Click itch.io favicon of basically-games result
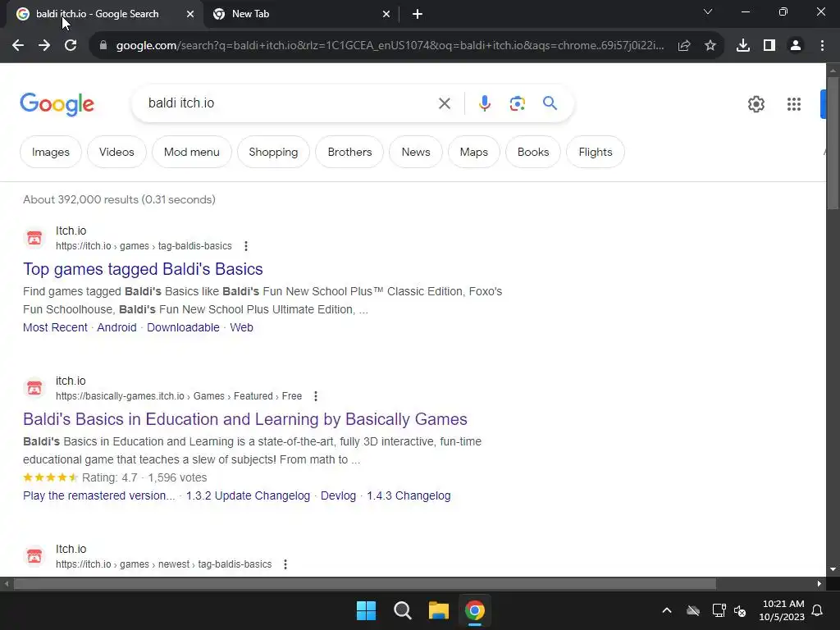 (34, 388)
